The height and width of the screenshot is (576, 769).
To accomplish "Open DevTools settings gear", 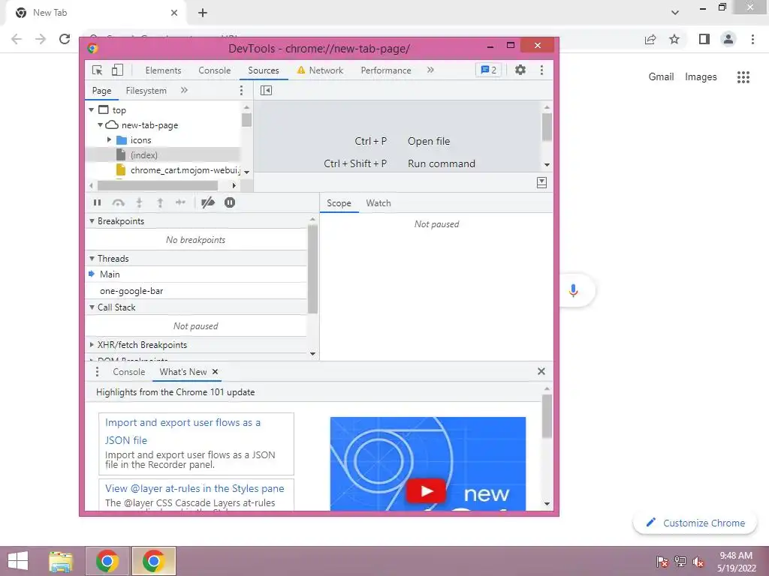I will click(x=520, y=70).
